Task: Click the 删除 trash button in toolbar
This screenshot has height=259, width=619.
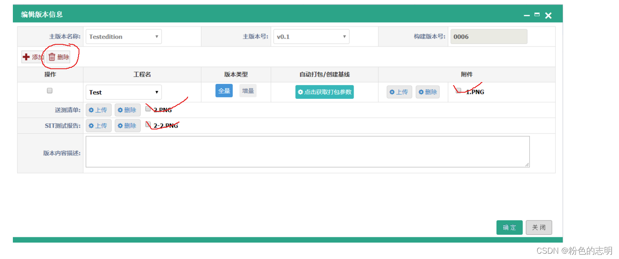Action: [59, 57]
